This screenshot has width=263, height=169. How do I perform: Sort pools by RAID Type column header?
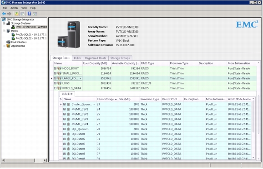tap(155, 63)
